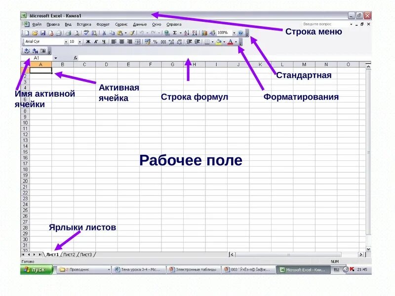Click the Merge and Center icon
This screenshot has width=395, height=296.
click(x=138, y=42)
